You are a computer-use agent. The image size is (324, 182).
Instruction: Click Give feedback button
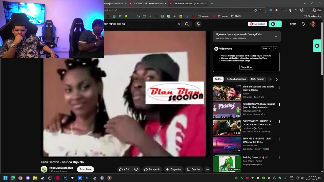point(257,24)
